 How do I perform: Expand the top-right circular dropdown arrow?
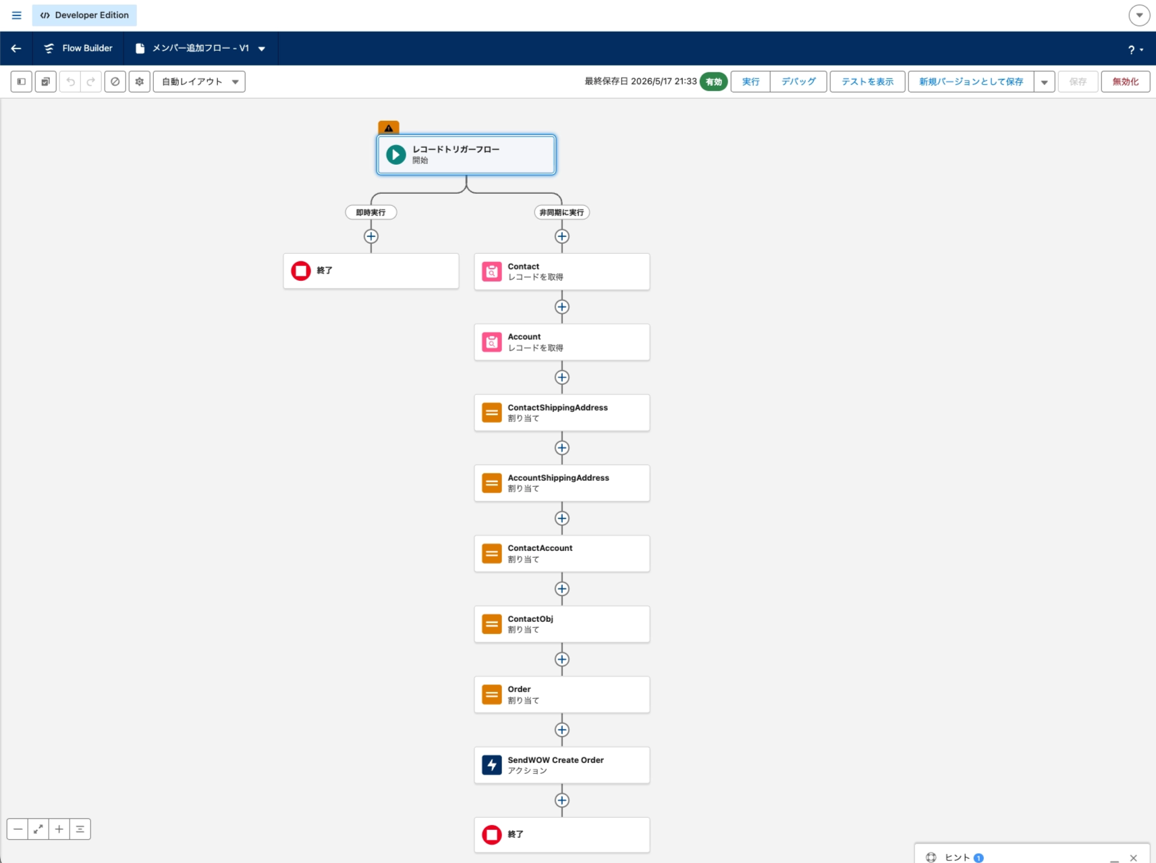point(1139,15)
